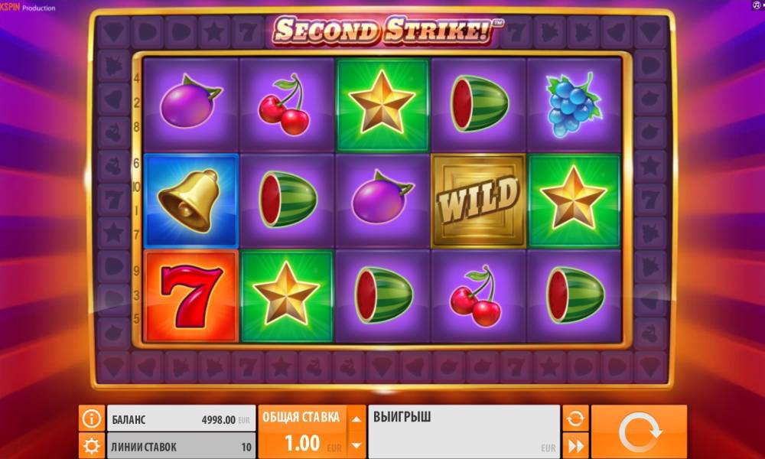Click the blue grapes symbol
Image resolution: width=765 pixels, height=459 pixels.
click(574, 104)
